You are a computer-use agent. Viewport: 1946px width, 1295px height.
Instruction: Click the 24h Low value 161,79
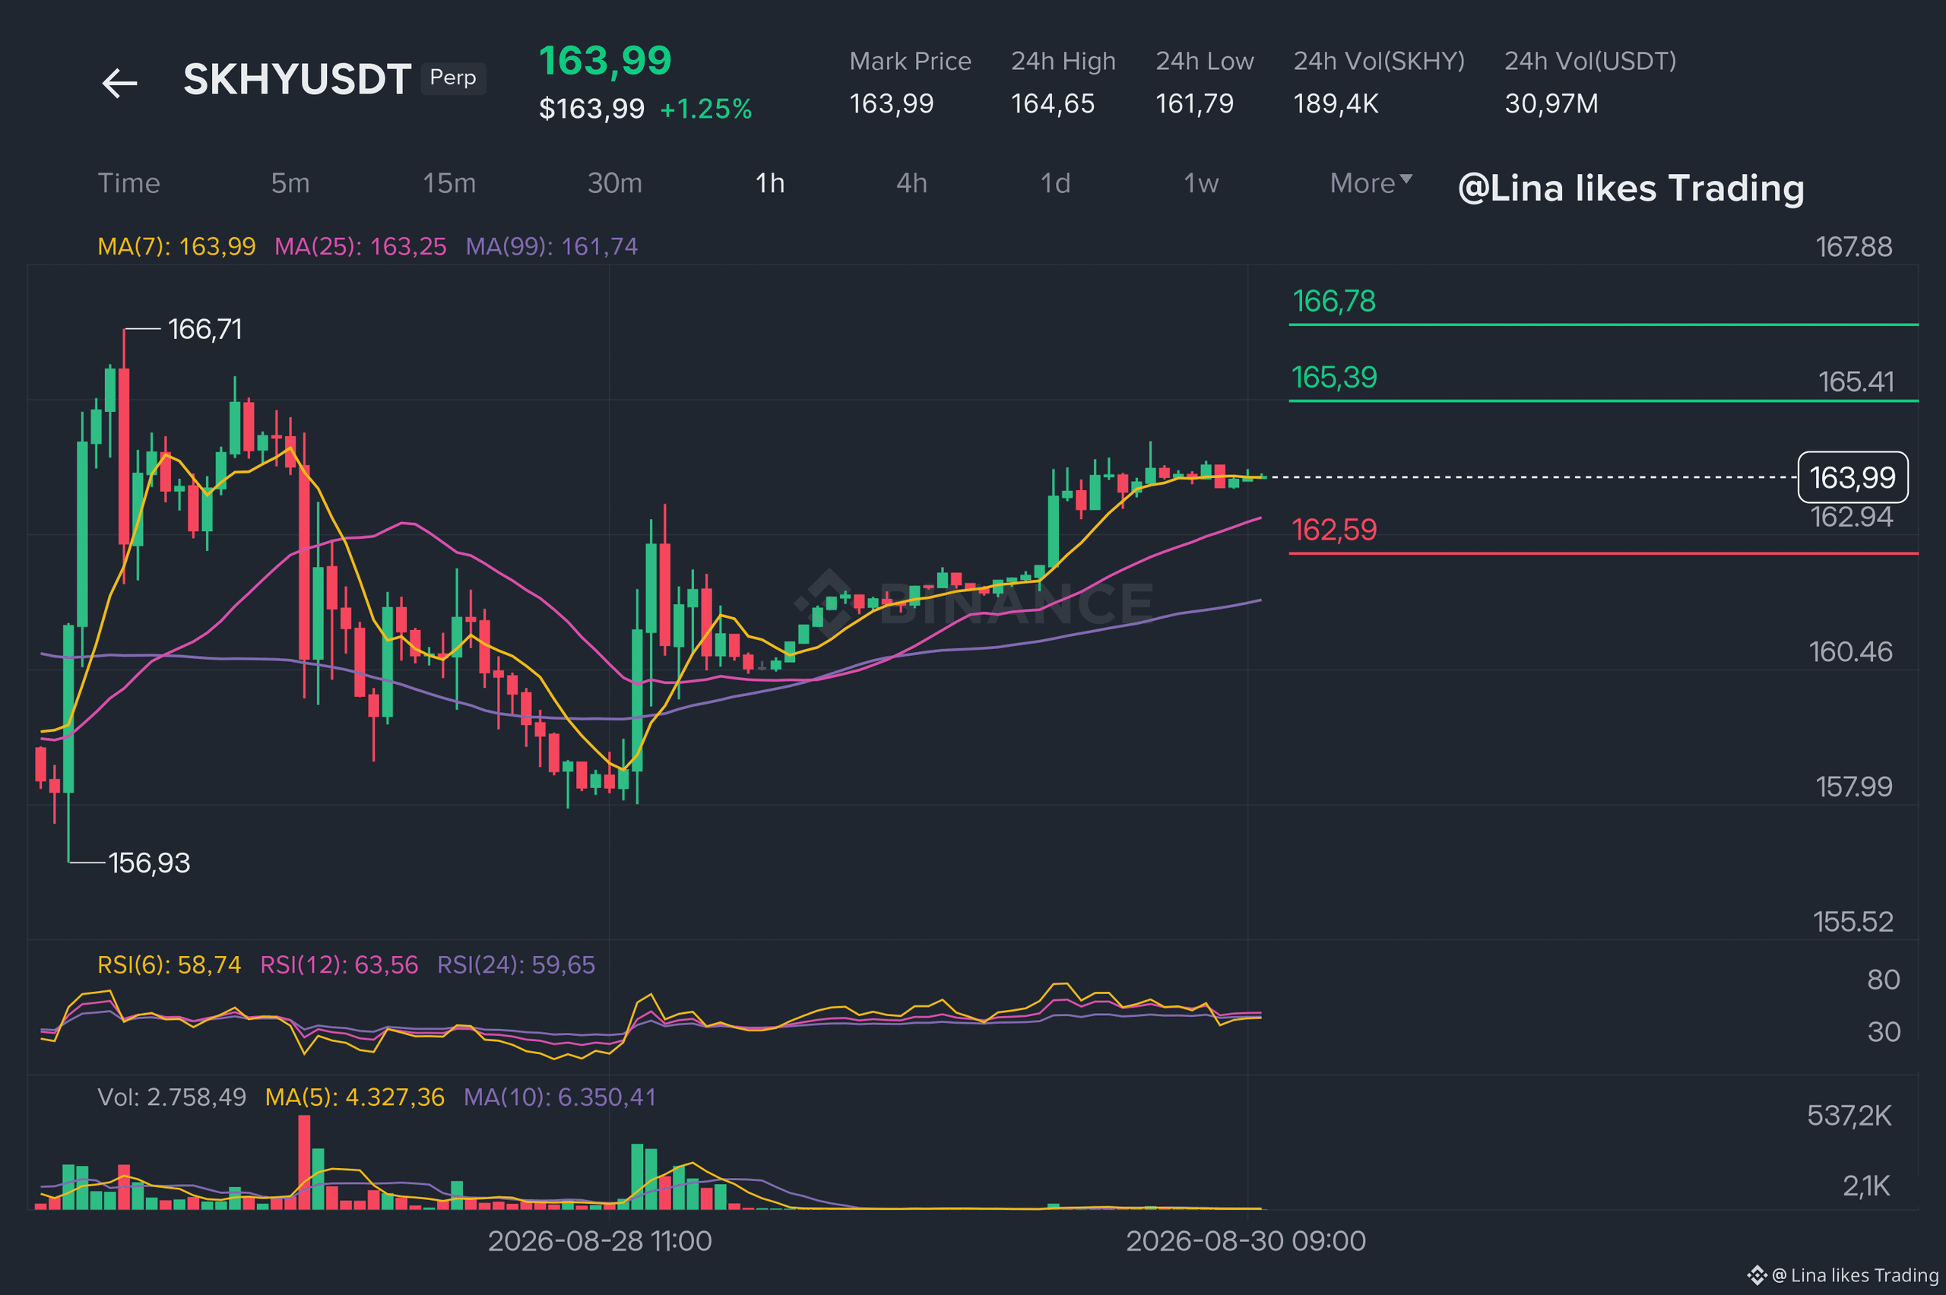(x=1194, y=104)
